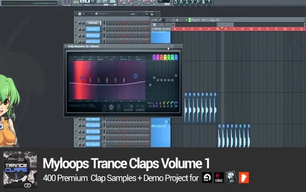The image size is (306, 192).
Task: Click the last MTC1 Clap channel button in rack
Action: pyautogui.click(x=93, y=144)
